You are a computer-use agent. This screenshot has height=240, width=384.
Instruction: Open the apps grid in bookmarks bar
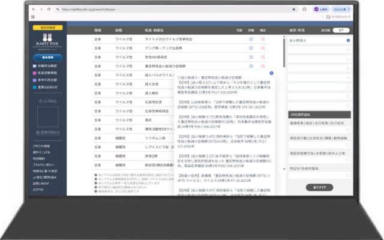(33, 17)
